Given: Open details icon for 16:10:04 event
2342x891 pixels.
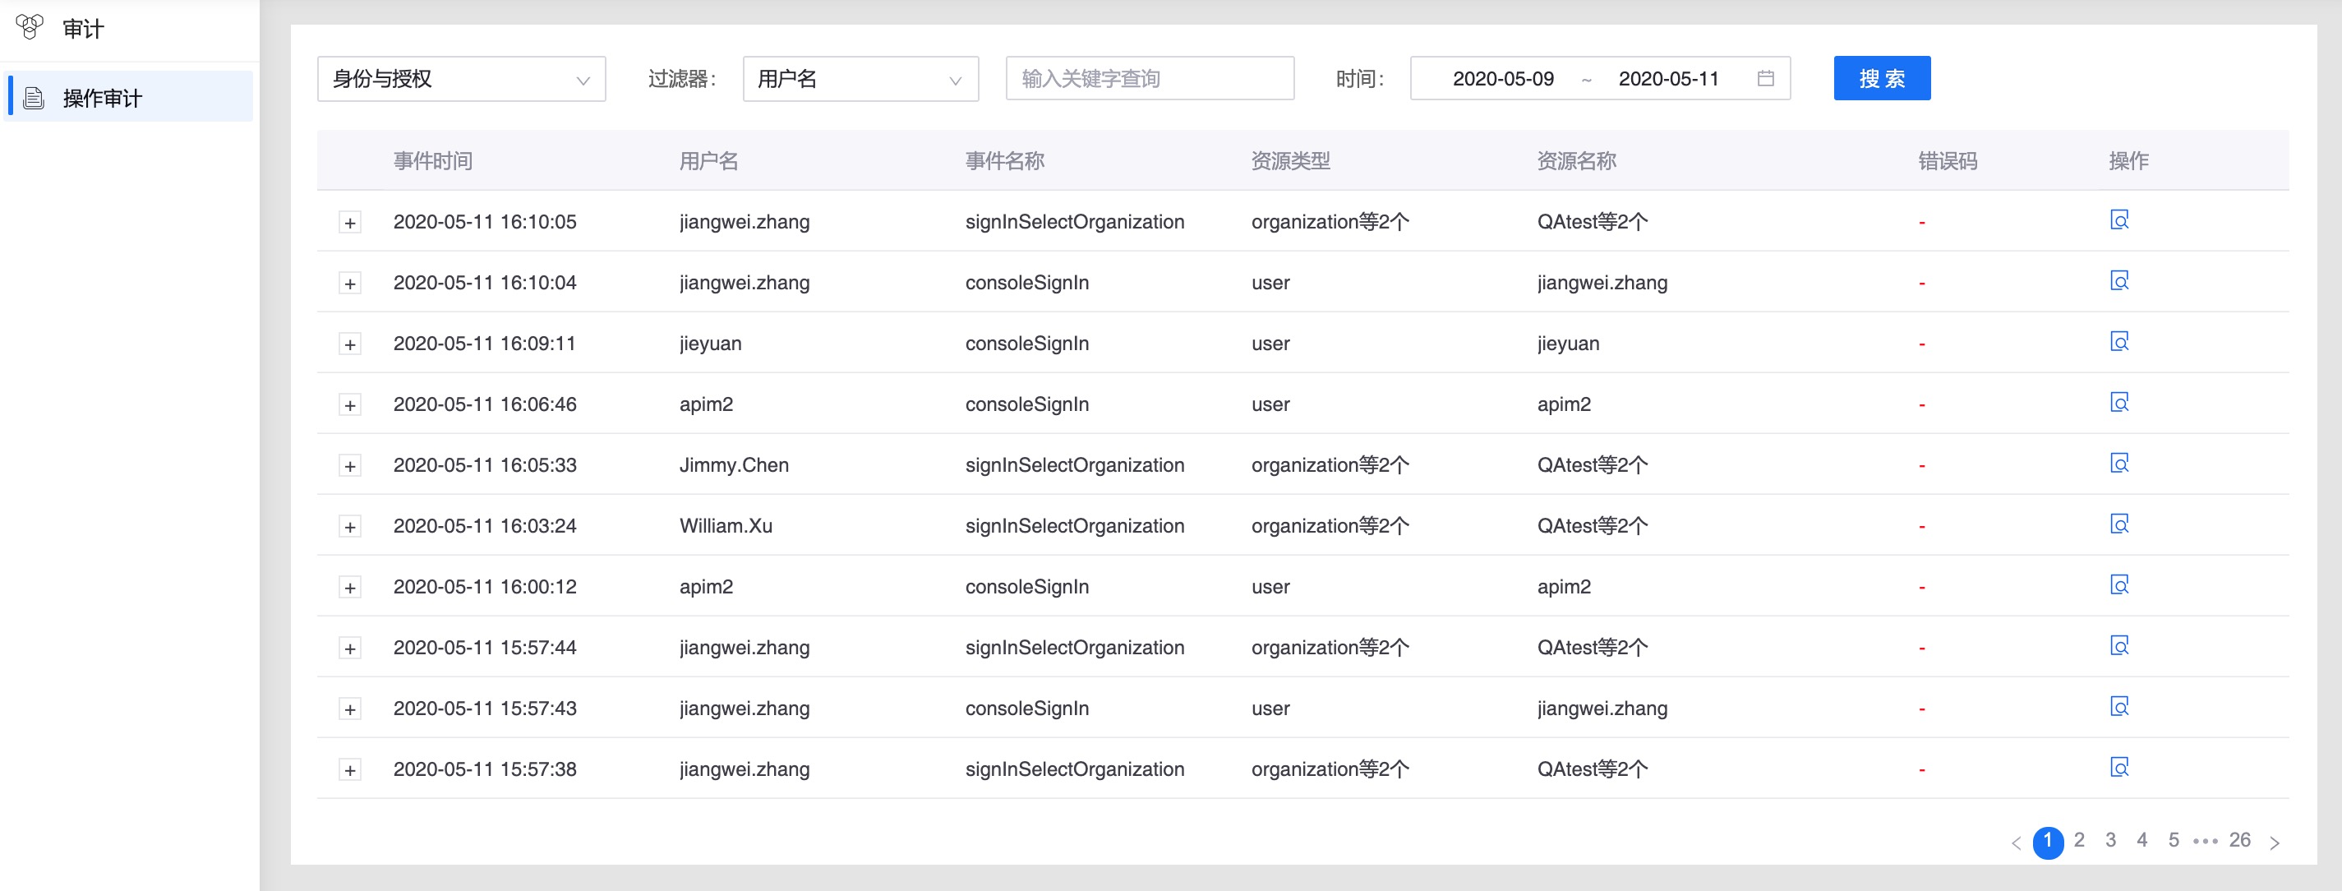Looking at the screenshot, I should (x=2119, y=281).
